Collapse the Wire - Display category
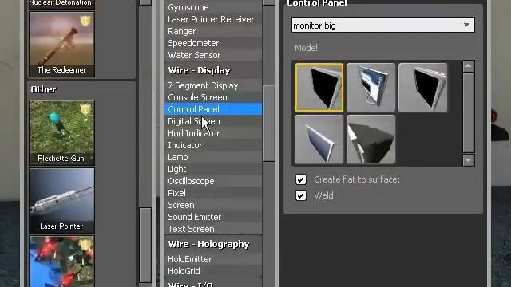 coord(213,70)
